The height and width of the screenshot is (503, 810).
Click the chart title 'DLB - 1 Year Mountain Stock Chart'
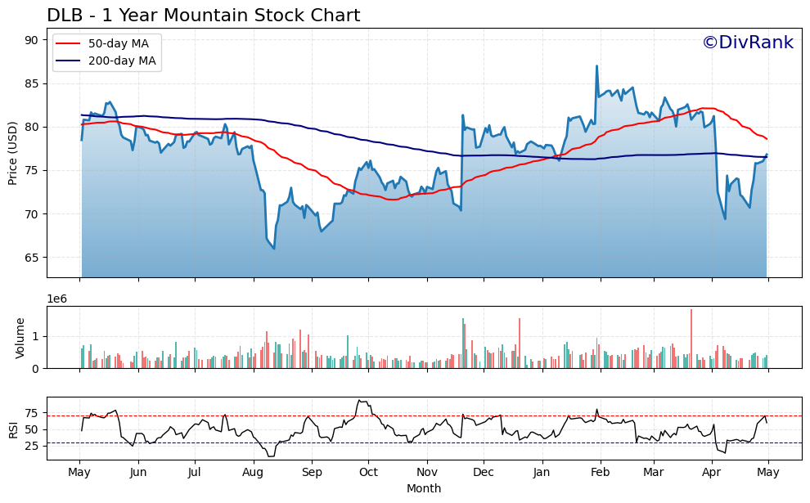(203, 16)
